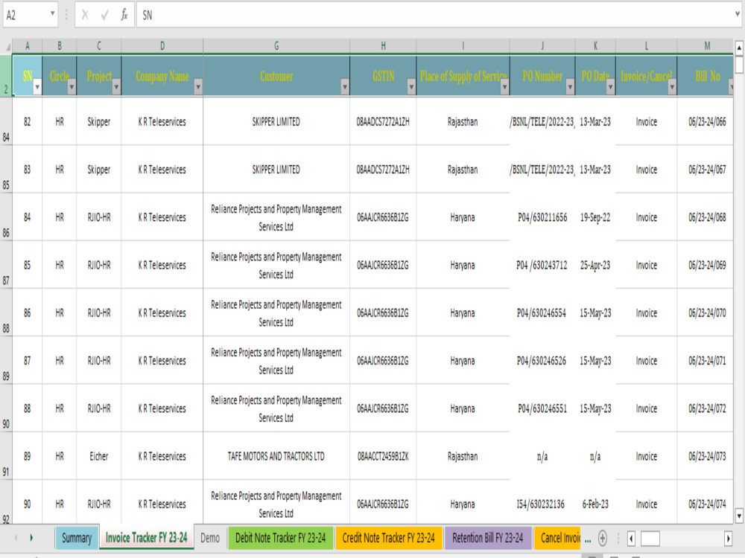Open PO Date filter dropdown
The width and height of the screenshot is (745, 558).
coord(610,87)
